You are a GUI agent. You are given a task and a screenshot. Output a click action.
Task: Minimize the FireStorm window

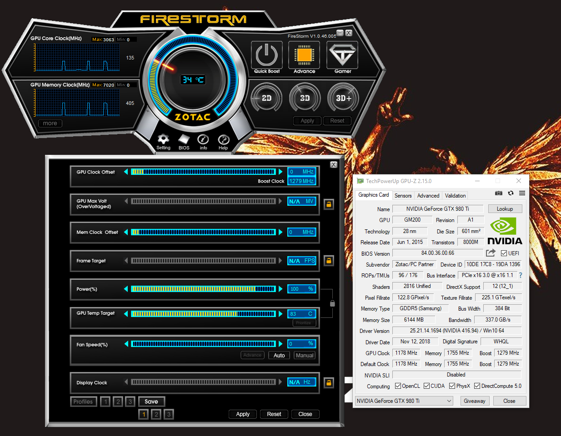click(x=340, y=33)
